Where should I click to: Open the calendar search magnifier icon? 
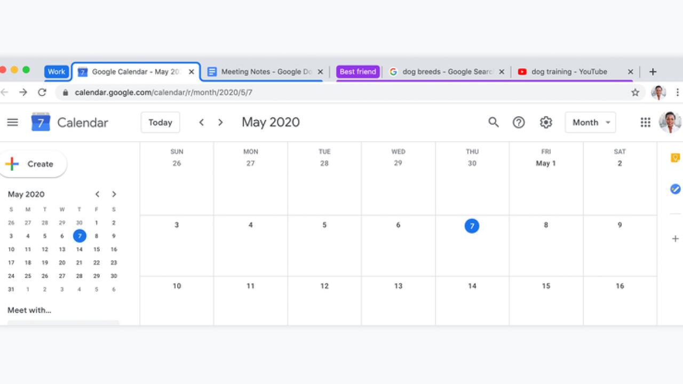pos(494,122)
